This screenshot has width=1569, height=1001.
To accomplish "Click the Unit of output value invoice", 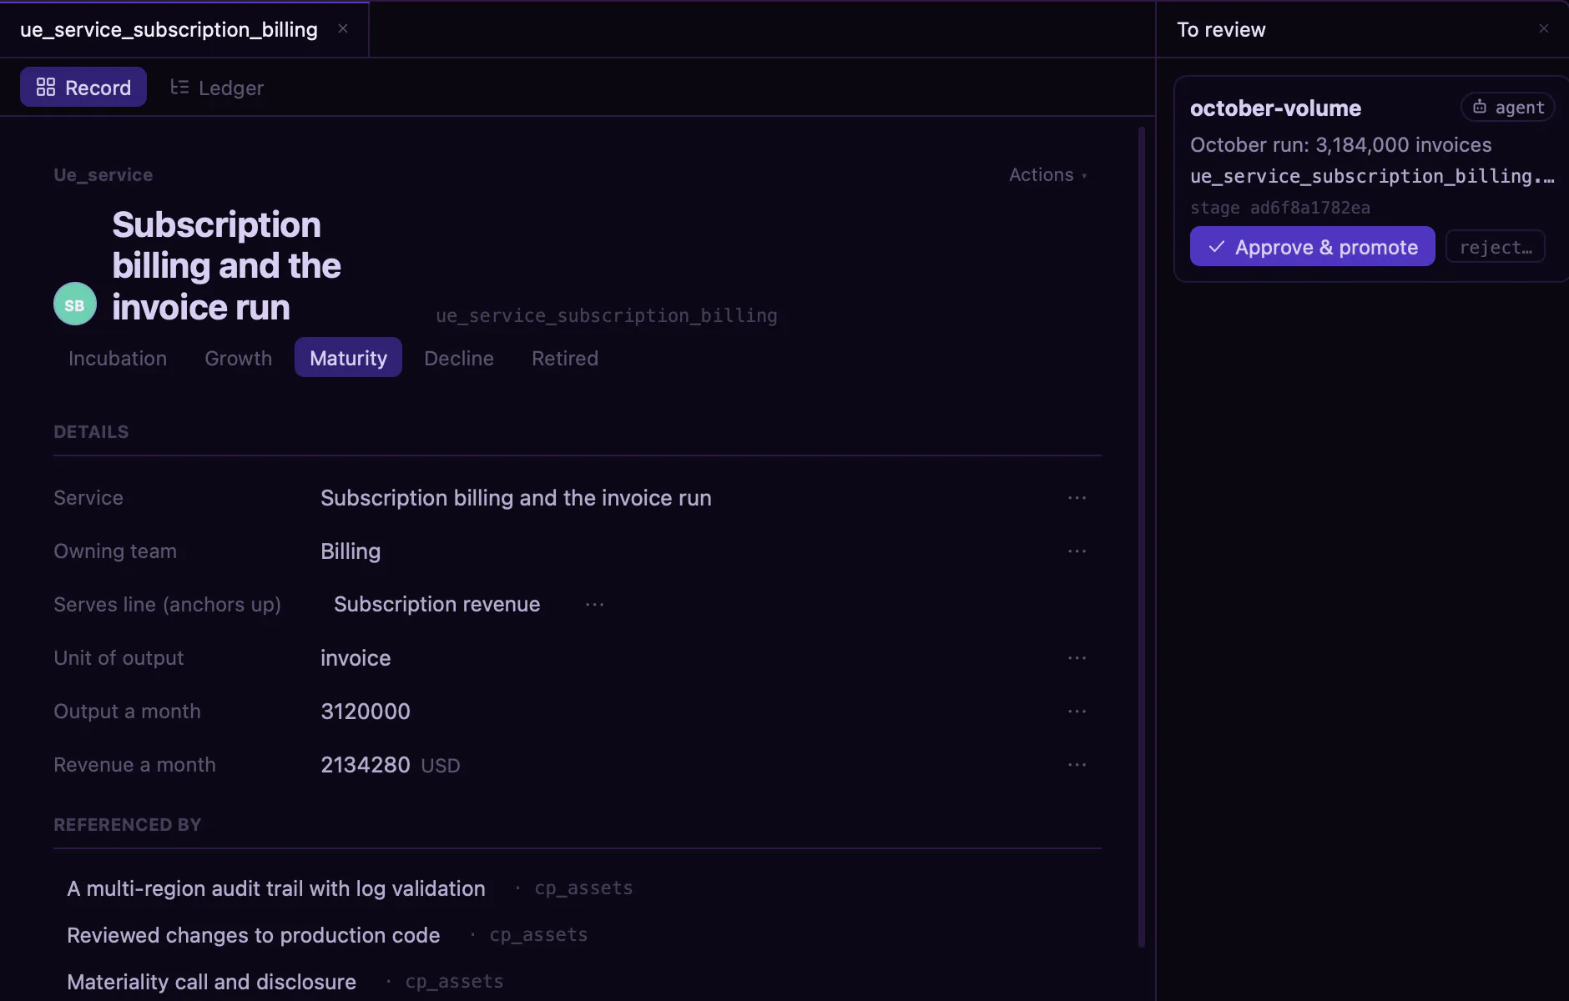I will click(x=356, y=658).
